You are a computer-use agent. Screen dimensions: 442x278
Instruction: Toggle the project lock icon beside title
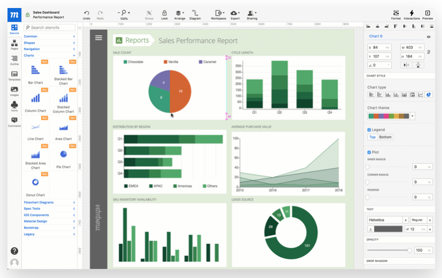coord(28,14)
